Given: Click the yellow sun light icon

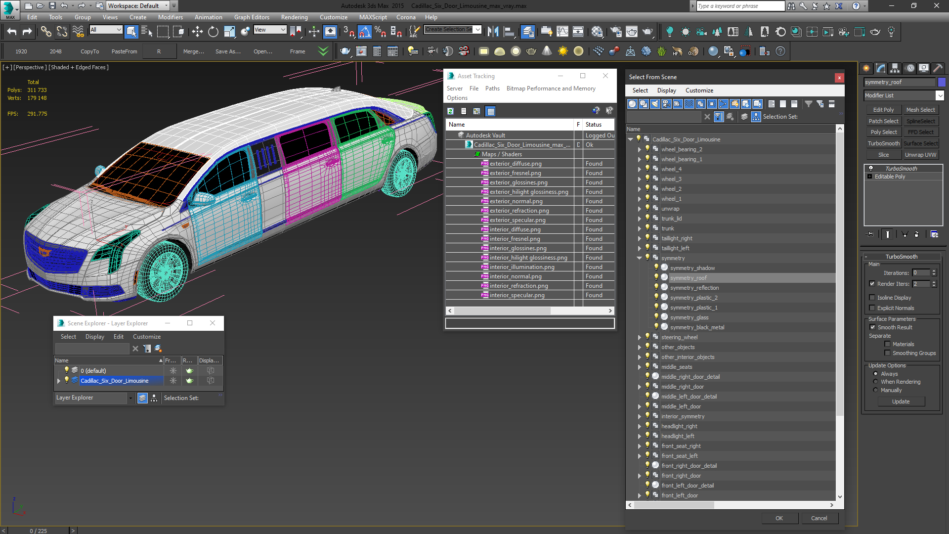Looking at the screenshot, I should point(563,51).
